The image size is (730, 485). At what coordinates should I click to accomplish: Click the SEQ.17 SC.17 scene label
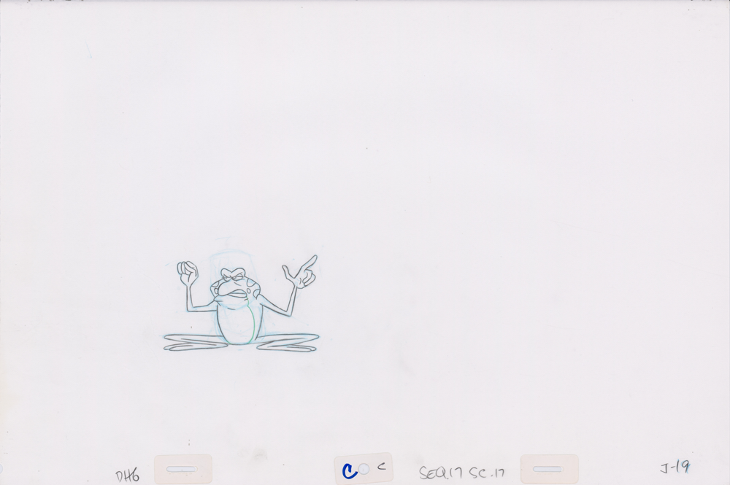(x=462, y=473)
